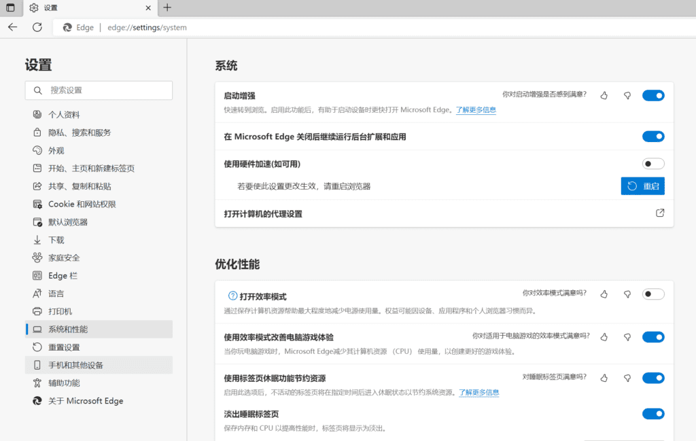Click thumbs up for efficiency mode feedback
This screenshot has width=696, height=441.
pos(604,294)
